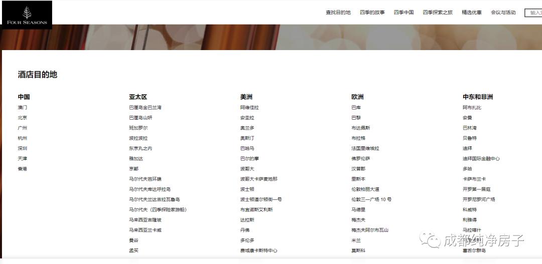The height and width of the screenshot is (264, 542).
Task: Open the 香港 hotel link
Action: [x=23, y=169]
